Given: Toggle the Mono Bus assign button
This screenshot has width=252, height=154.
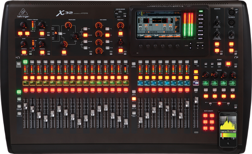Looking at the screenshot, I should pyautogui.click(x=120, y=33).
